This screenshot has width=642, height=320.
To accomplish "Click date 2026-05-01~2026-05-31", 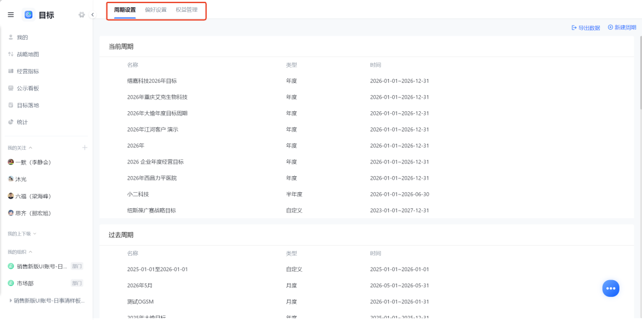I will (x=399, y=285).
